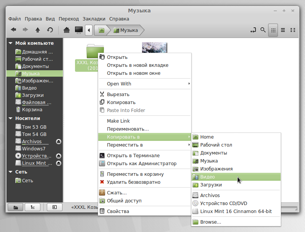Open the Закладки menu
The width and height of the screenshot is (305, 232).
[x=94, y=19]
